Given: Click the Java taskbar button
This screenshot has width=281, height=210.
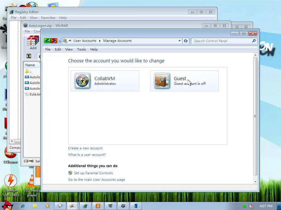Looking at the screenshot, I should [x=98, y=206].
